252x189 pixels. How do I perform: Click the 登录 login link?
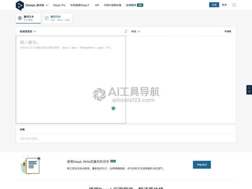pyautogui.click(x=224, y=5)
